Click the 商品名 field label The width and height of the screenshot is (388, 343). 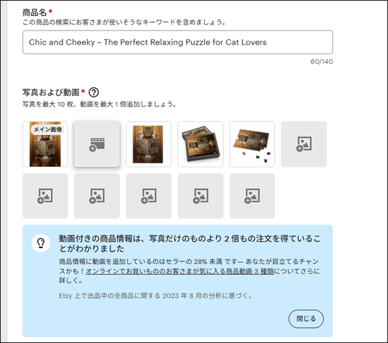[x=34, y=12]
